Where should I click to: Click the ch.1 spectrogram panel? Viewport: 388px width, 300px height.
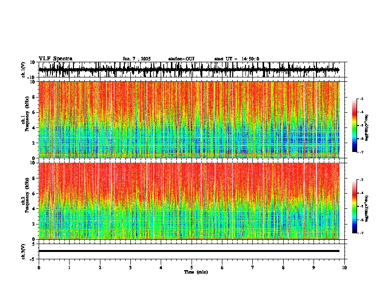point(189,120)
